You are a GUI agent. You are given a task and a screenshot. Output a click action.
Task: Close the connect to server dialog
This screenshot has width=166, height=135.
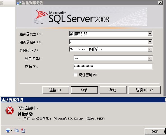160,3
